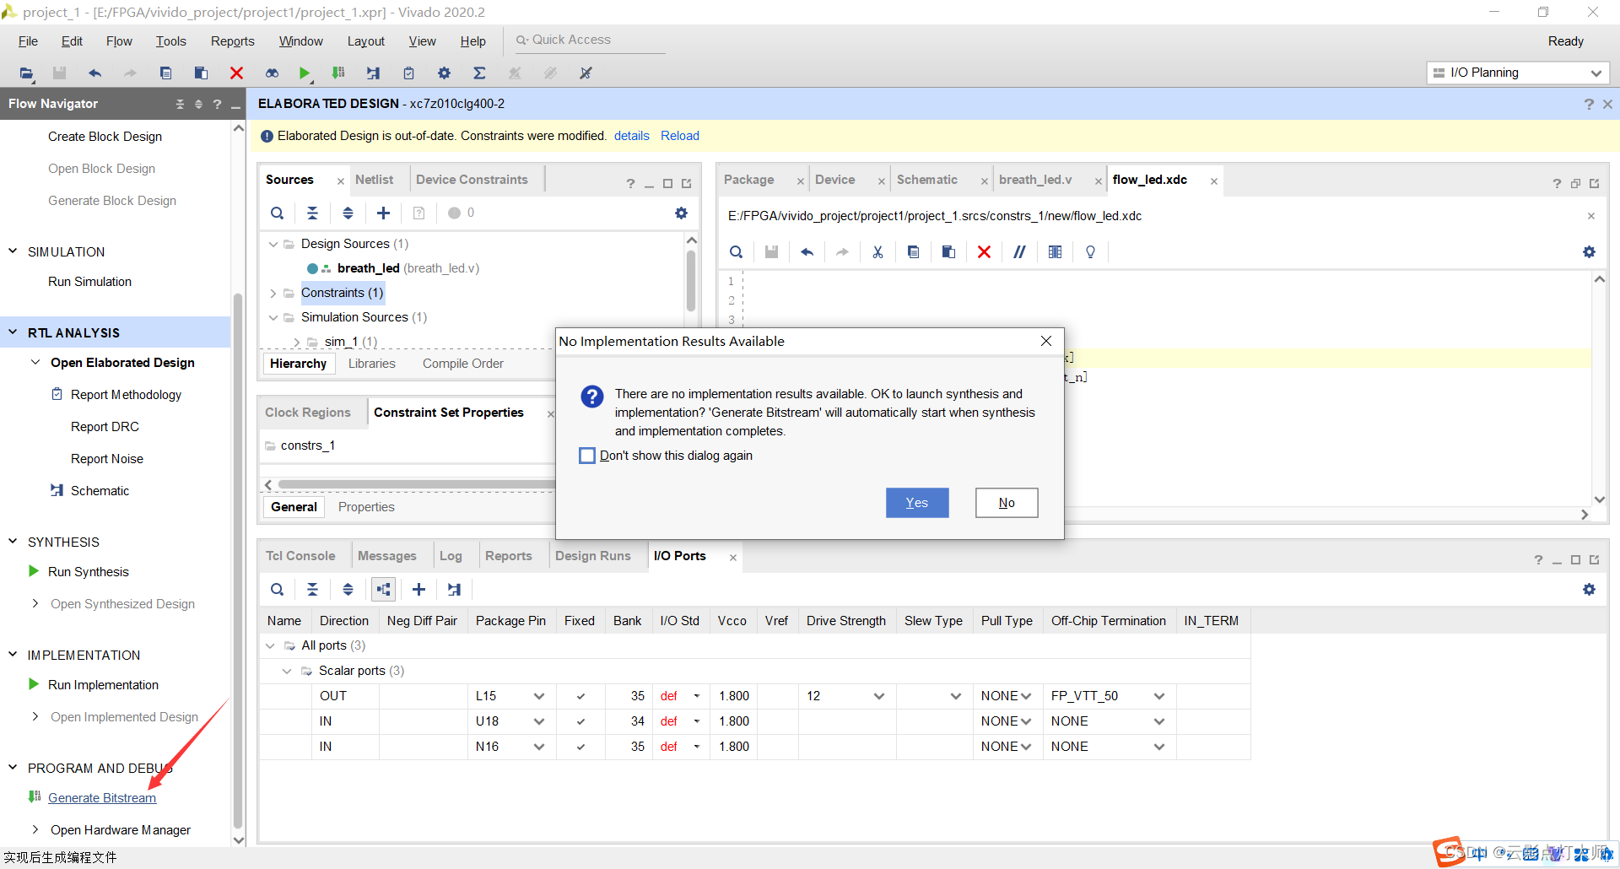Toggle the Fixed checkmark for pin L15
The height and width of the screenshot is (869, 1620).
580,696
